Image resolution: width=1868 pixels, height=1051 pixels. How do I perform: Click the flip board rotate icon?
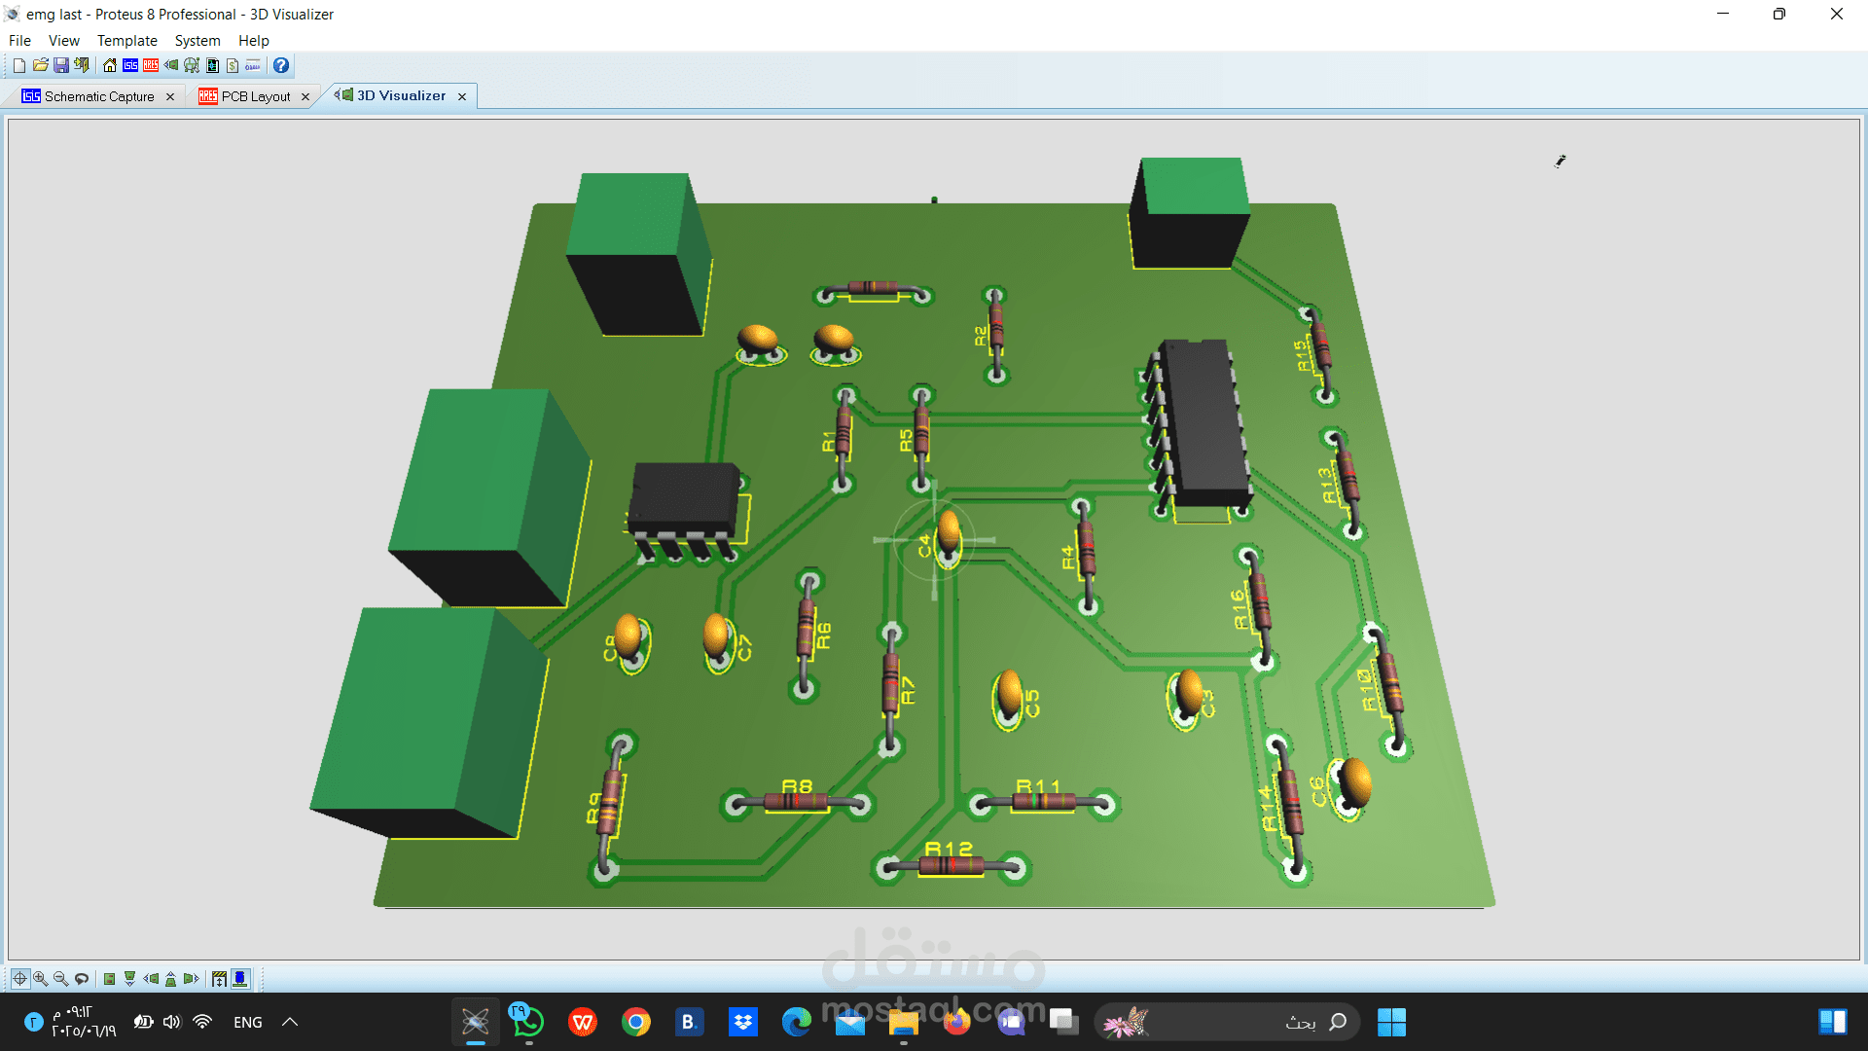click(x=82, y=979)
